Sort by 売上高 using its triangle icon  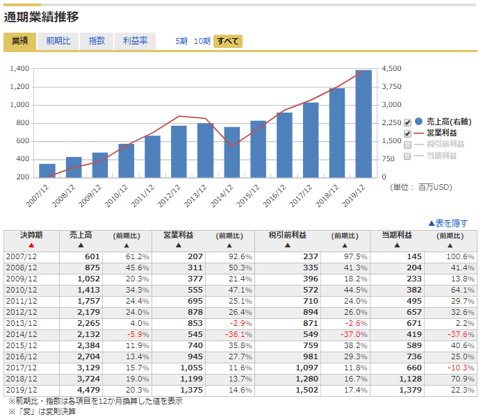(81, 245)
